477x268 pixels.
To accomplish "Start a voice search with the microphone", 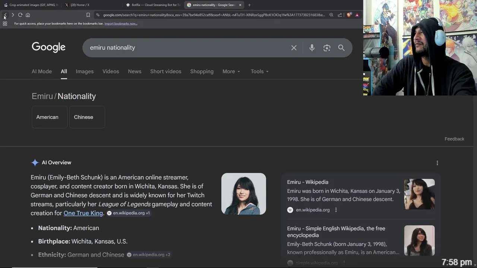I will (x=312, y=48).
